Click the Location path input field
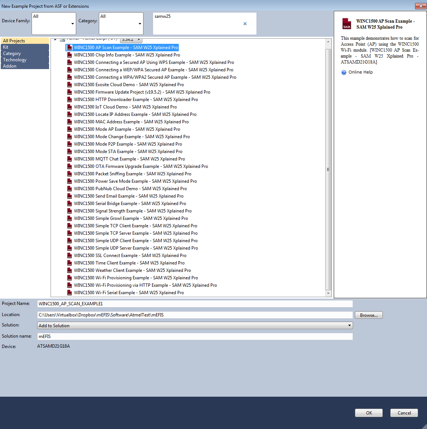Image resolution: width=427 pixels, height=429 pixels. coord(195,315)
